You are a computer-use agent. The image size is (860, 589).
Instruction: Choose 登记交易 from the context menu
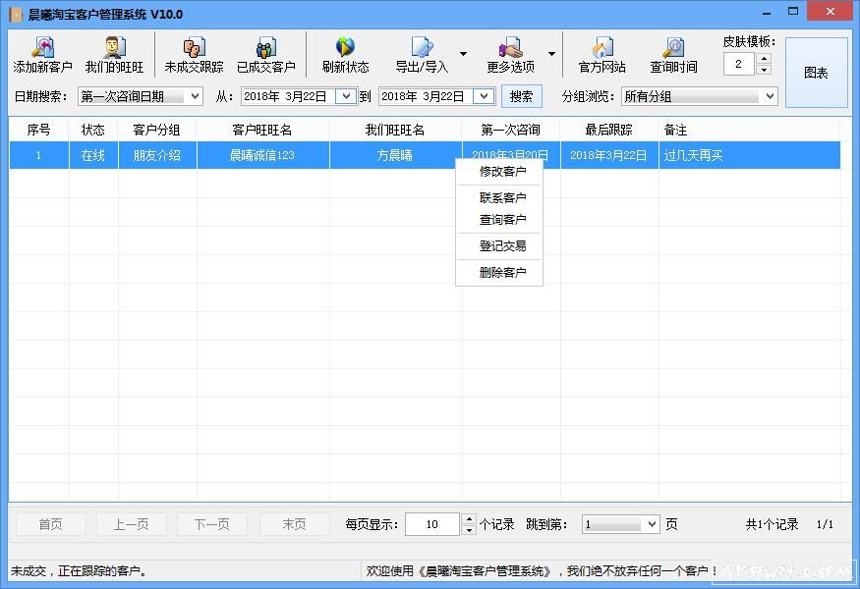(502, 246)
